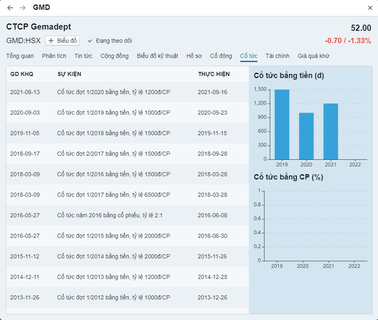378x320 pixels.
Task: Click execution date 2018-09-28
Action: 212,154
